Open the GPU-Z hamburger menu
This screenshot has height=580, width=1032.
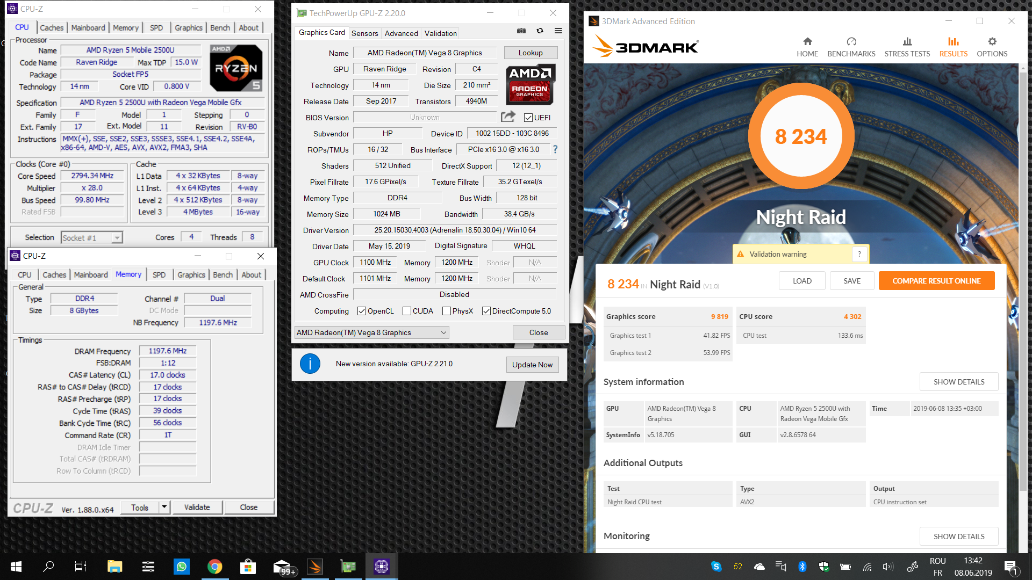click(558, 31)
